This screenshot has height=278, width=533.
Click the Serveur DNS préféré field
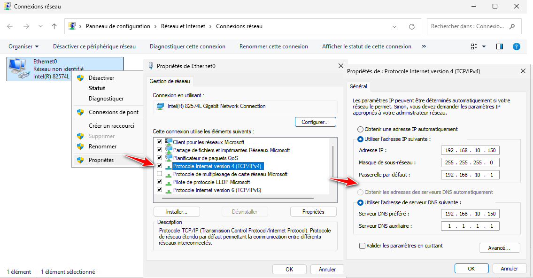click(470, 214)
